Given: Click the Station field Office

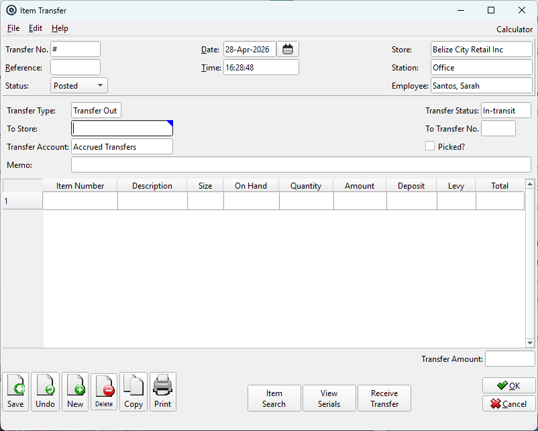Looking at the screenshot, I should click(x=482, y=67).
